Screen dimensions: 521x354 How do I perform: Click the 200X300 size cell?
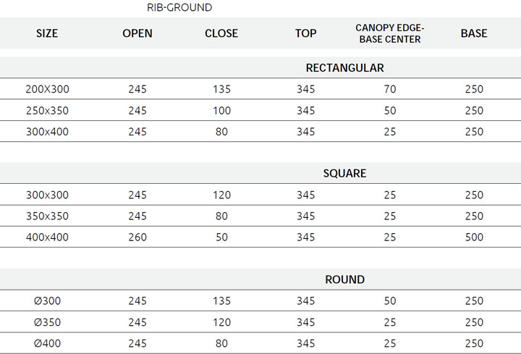(47, 90)
